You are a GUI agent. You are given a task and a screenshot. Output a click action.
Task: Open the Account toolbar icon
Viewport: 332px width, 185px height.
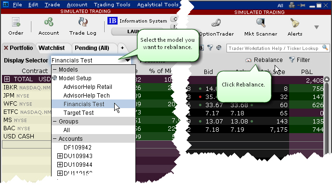click(49, 22)
